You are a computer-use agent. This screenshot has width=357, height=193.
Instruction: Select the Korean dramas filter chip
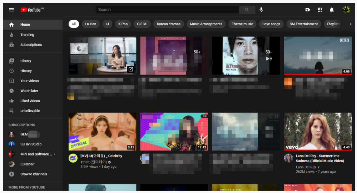(x=168, y=24)
